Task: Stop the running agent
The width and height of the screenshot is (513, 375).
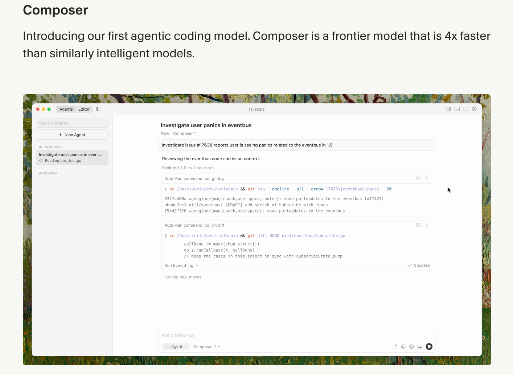Action: [x=429, y=347]
